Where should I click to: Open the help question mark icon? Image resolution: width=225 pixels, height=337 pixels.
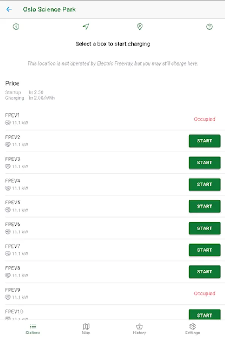click(x=209, y=27)
